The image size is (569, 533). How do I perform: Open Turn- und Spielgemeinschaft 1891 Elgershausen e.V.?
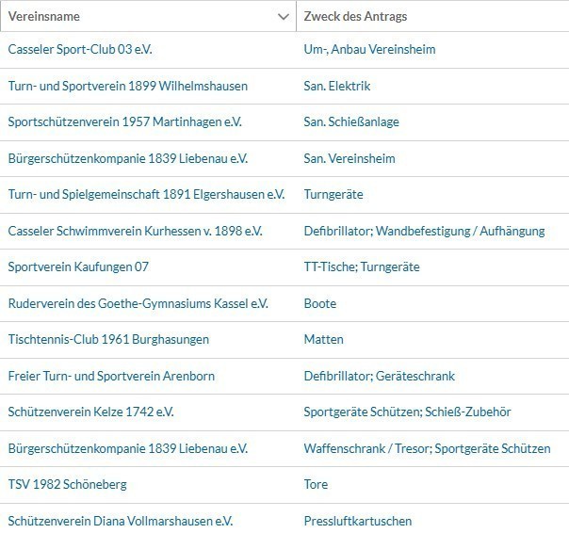click(x=146, y=195)
